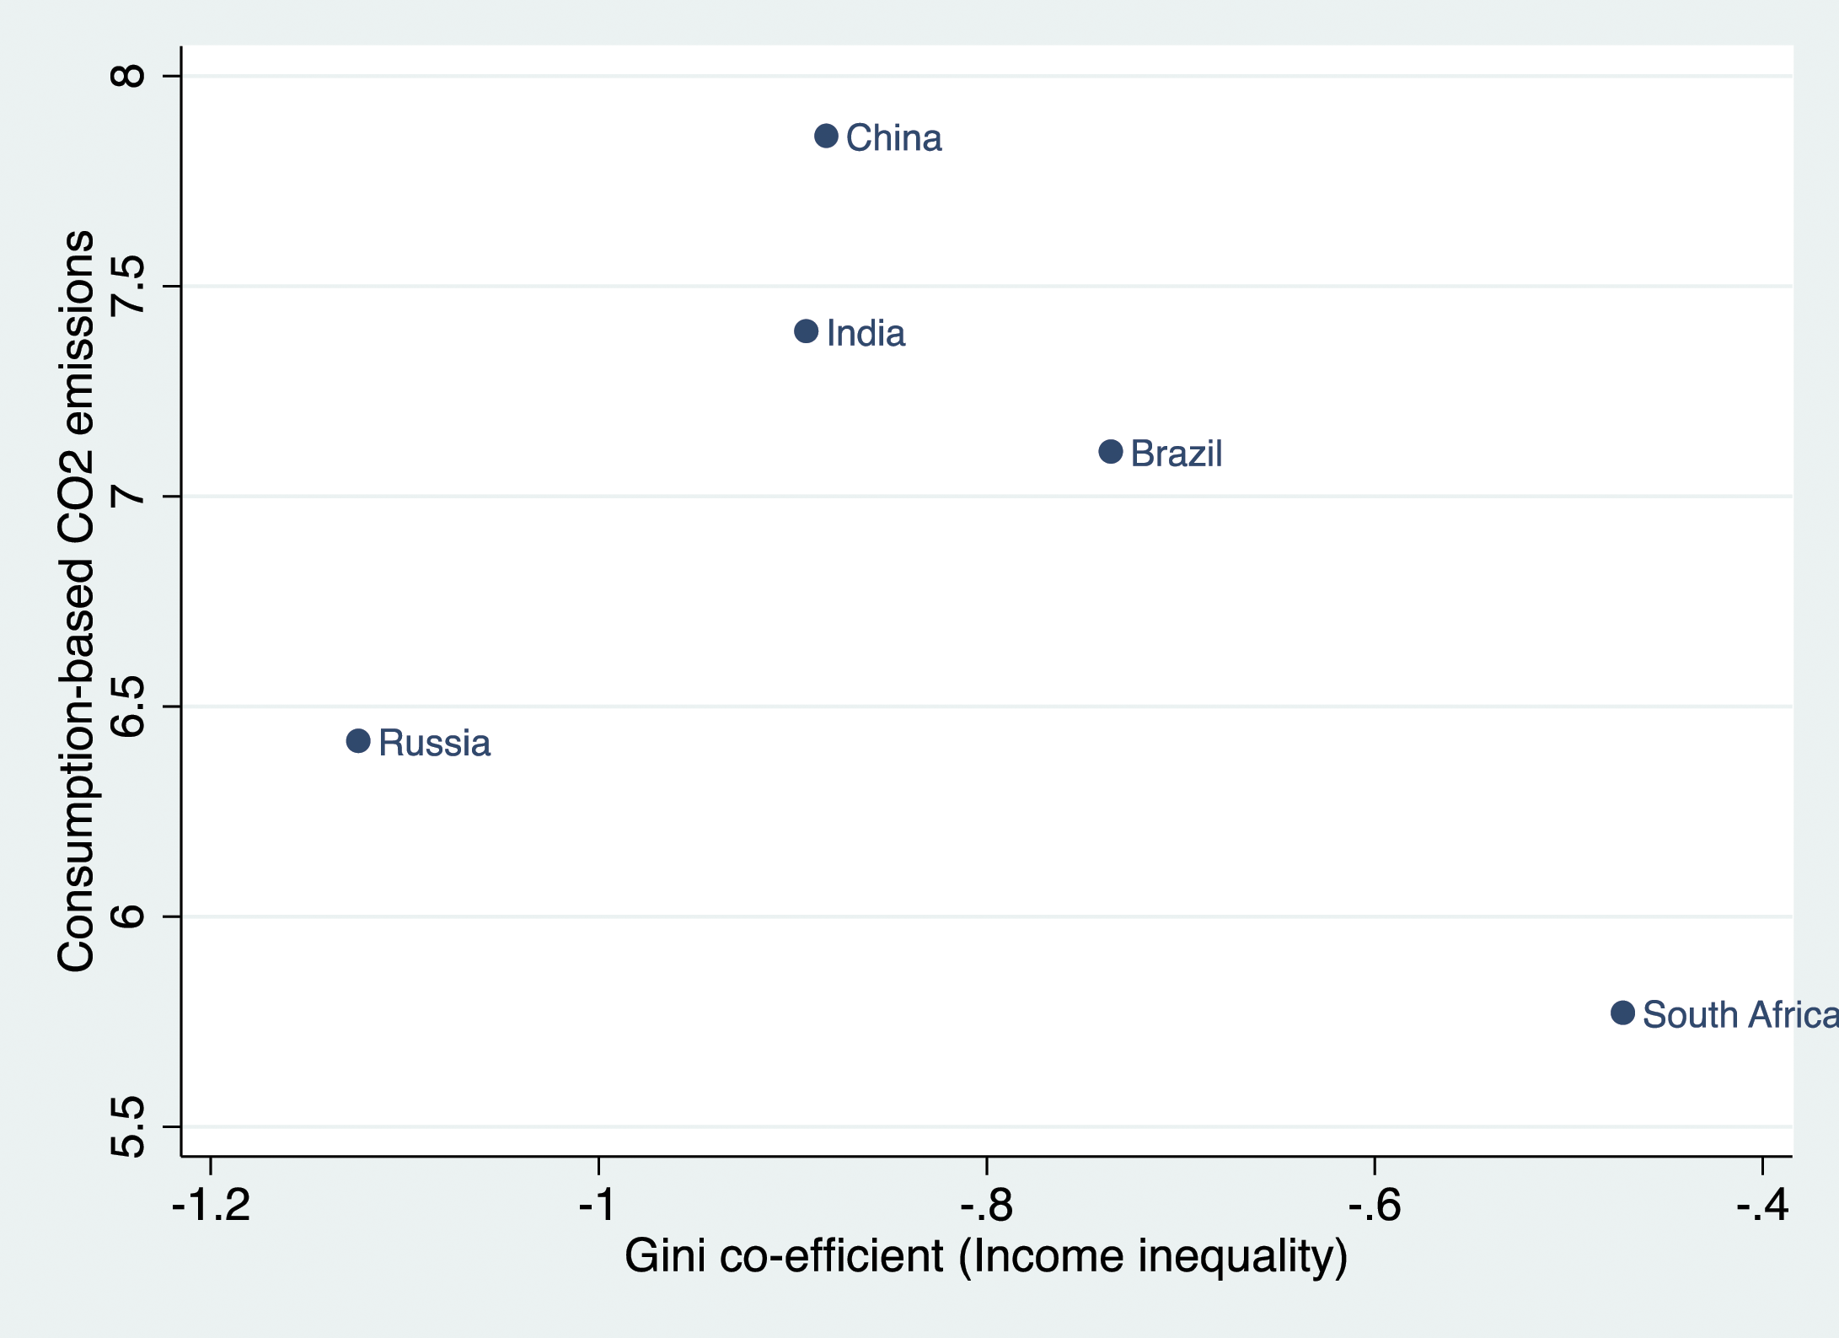The height and width of the screenshot is (1338, 1839).
Task: Select the India label text
Action: coord(866,334)
